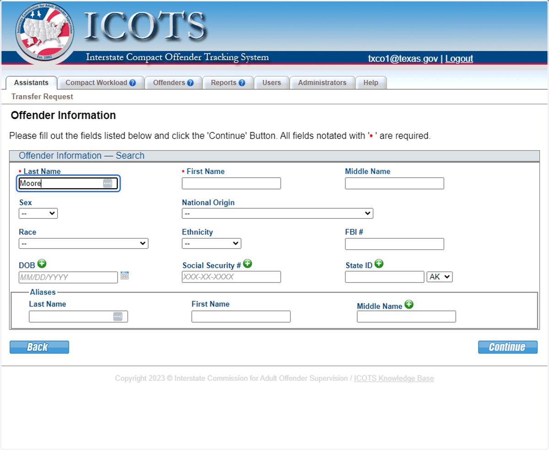This screenshot has width=549, height=450.
Task: Click the First Name input field
Action: 231,184
